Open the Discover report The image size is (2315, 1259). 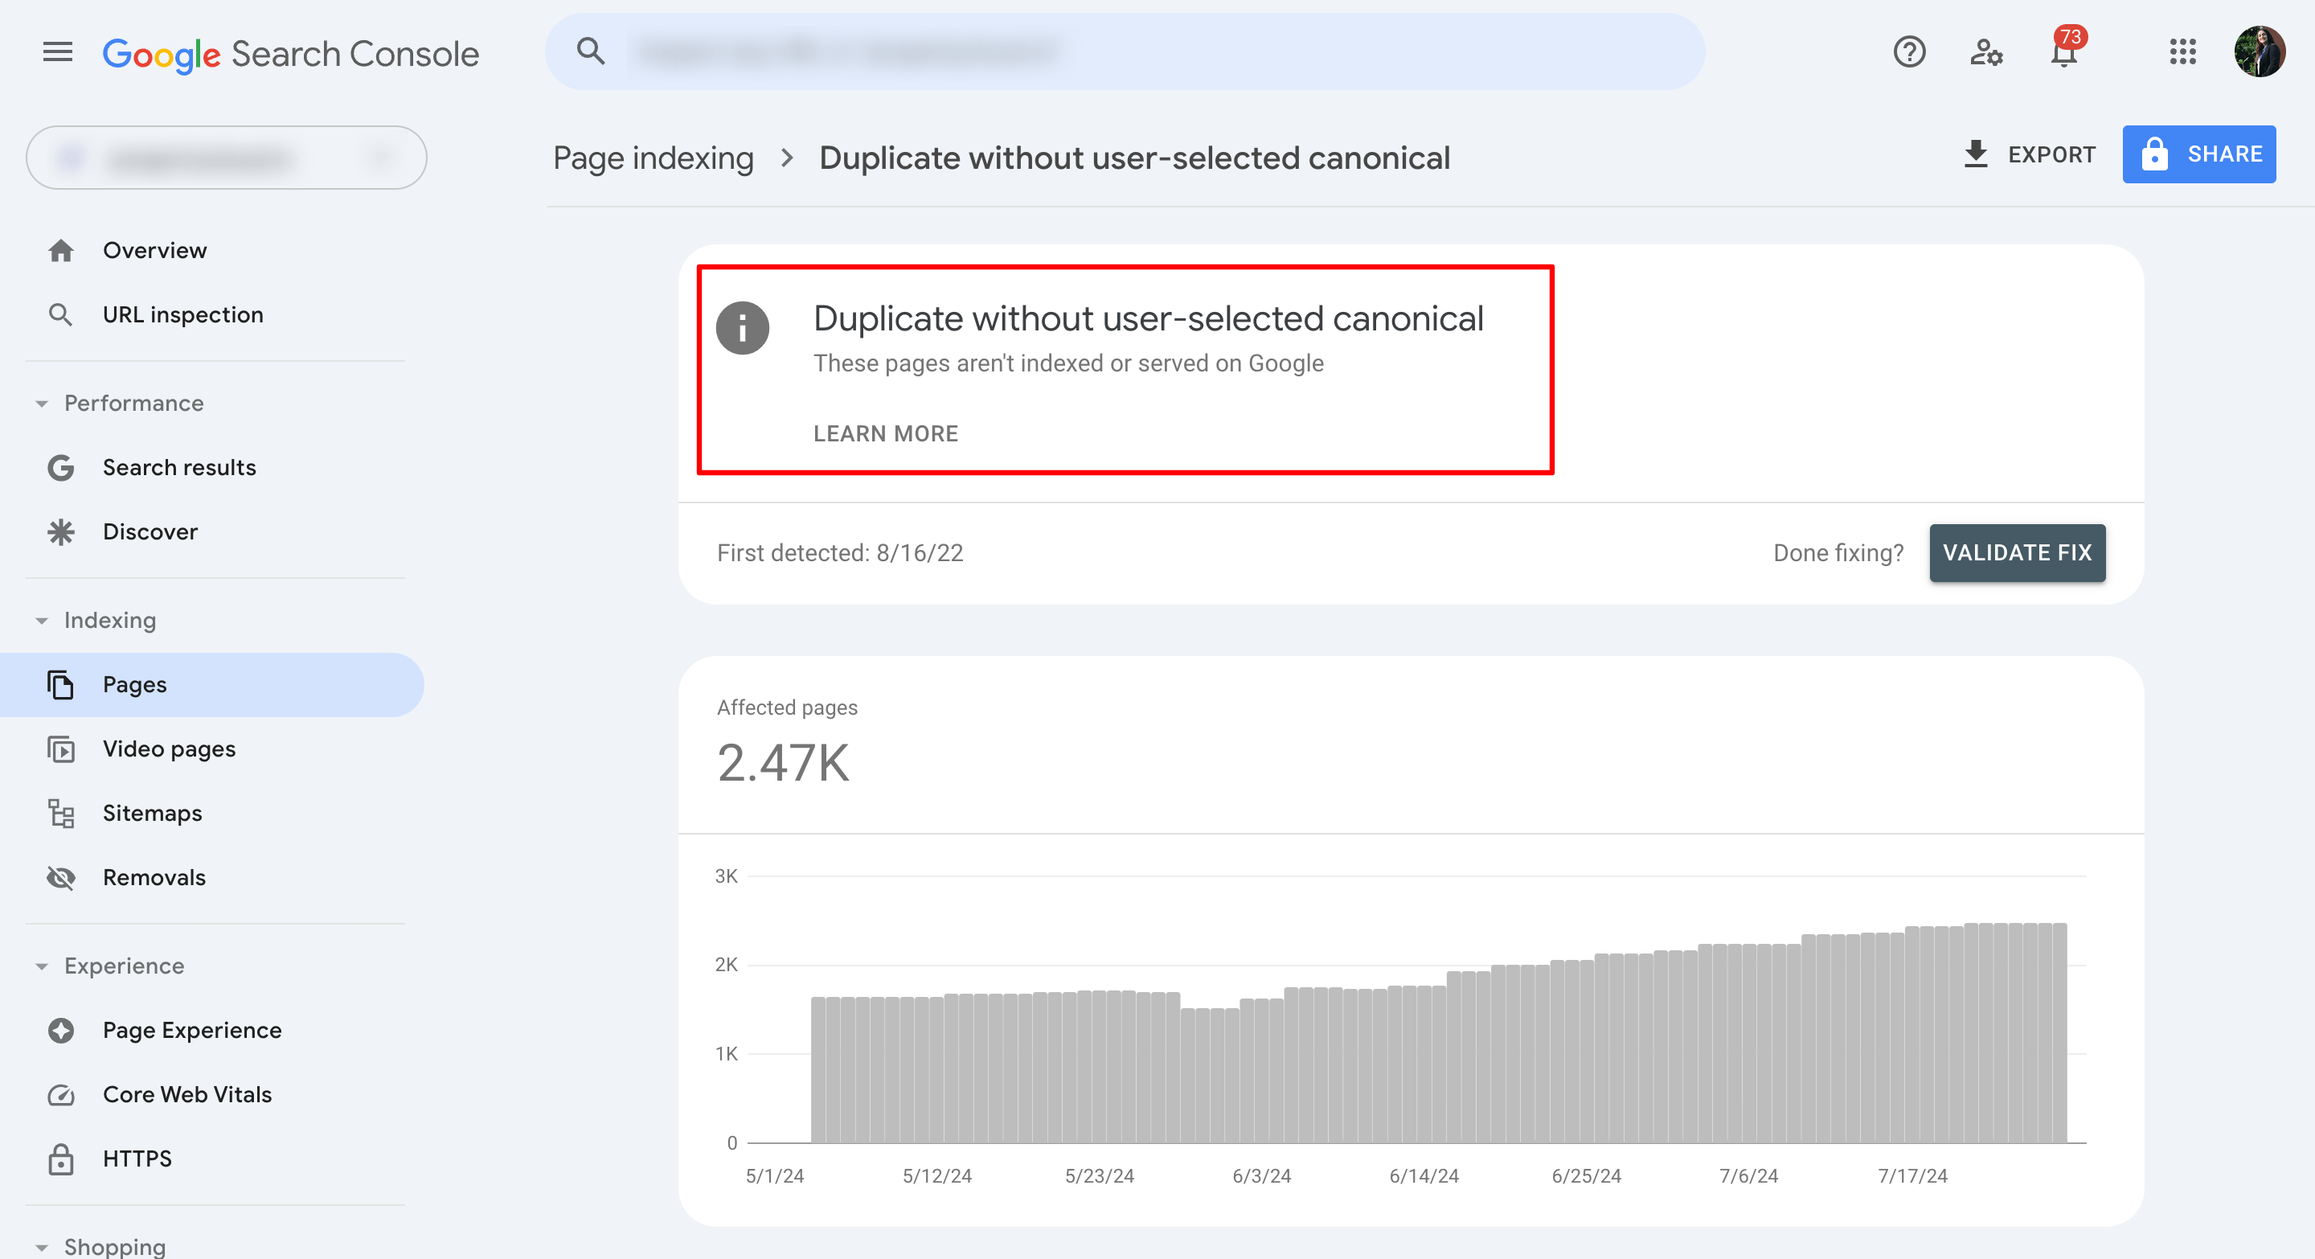click(x=150, y=532)
